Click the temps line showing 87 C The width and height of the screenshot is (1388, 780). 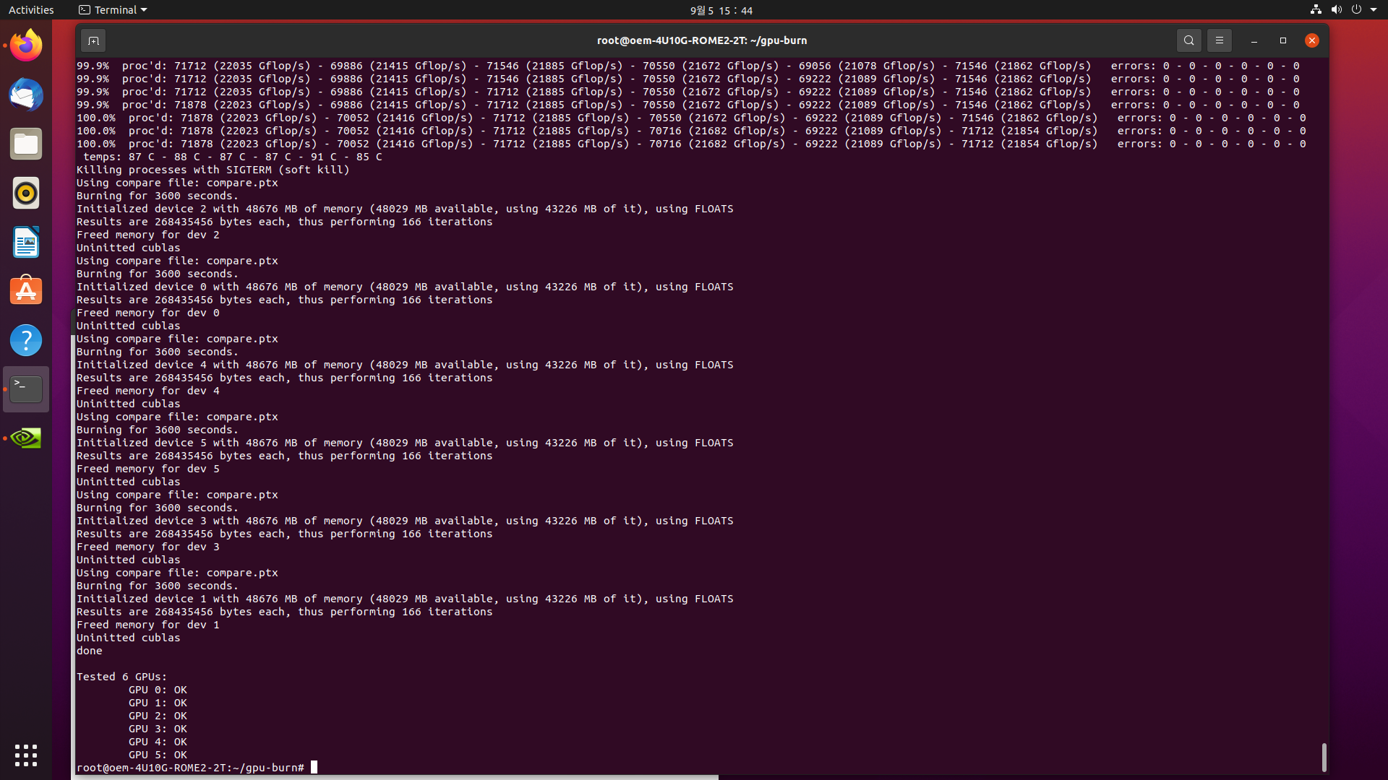[x=233, y=157]
